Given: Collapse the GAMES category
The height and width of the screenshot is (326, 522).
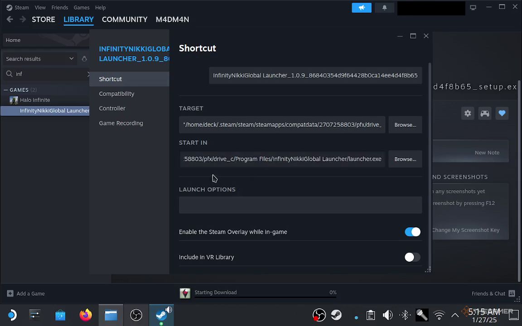Looking at the screenshot, I should click(5, 90).
